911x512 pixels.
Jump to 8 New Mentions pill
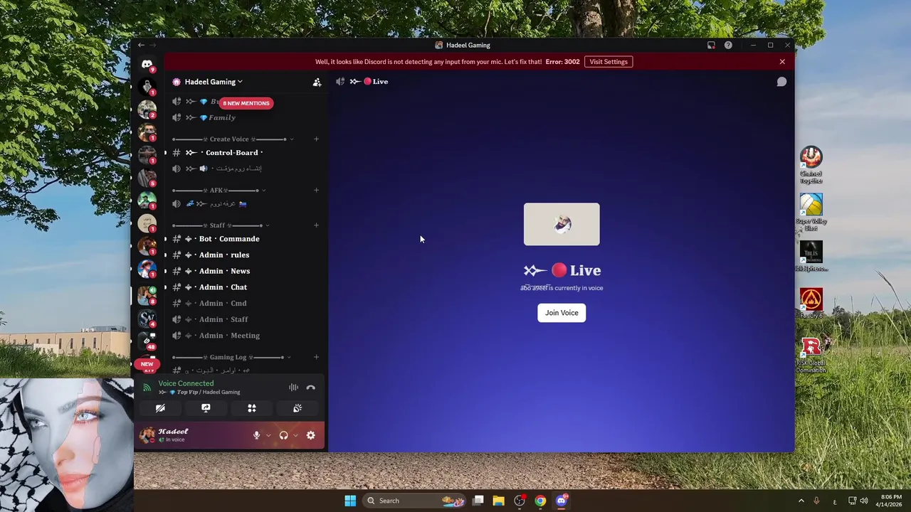[246, 103]
